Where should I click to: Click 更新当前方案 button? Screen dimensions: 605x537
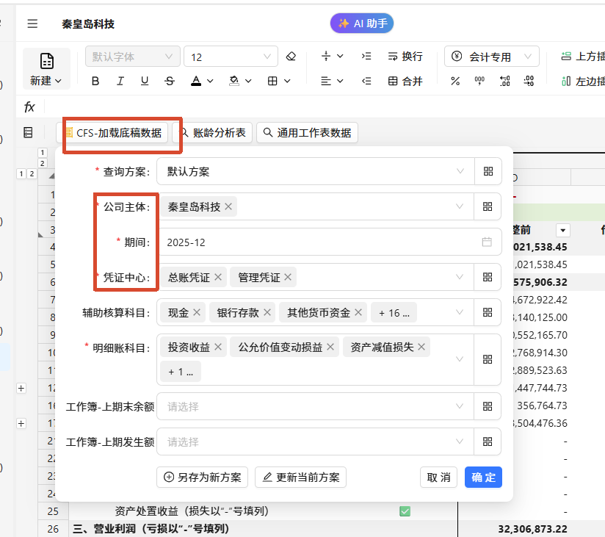tap(300, 477)
